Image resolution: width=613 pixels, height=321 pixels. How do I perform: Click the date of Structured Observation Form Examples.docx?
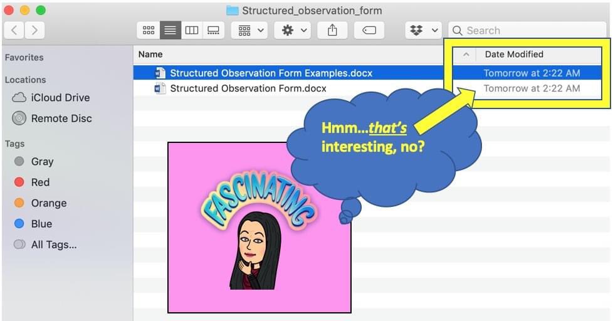532,73
